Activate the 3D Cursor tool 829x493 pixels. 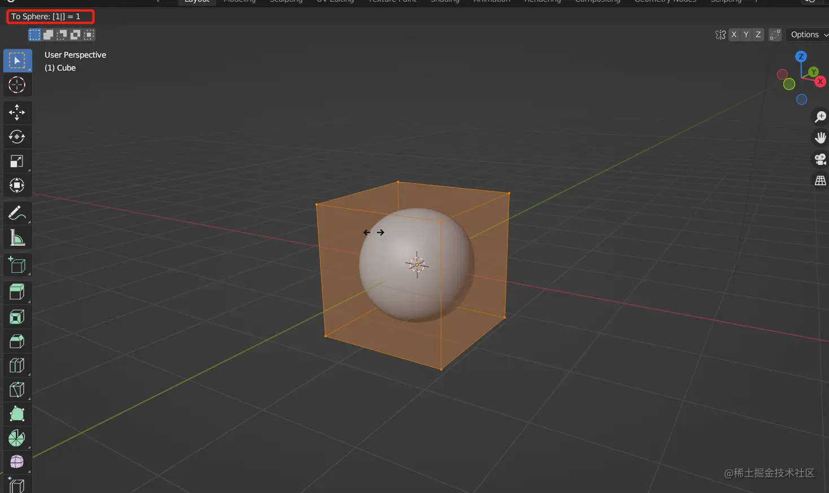pyautogui.click(x=17, y=85)
